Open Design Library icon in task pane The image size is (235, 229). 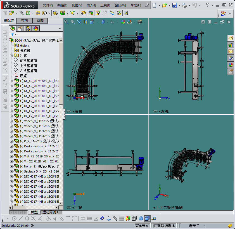coord(231,45)
